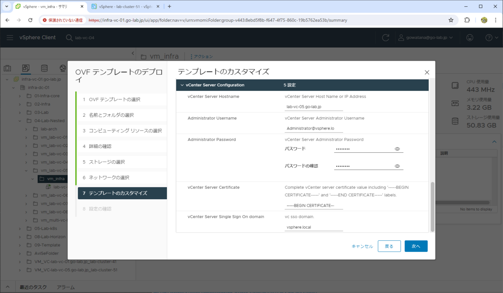Click the パスワード password field
503x293 pixels.
point(363,149)
